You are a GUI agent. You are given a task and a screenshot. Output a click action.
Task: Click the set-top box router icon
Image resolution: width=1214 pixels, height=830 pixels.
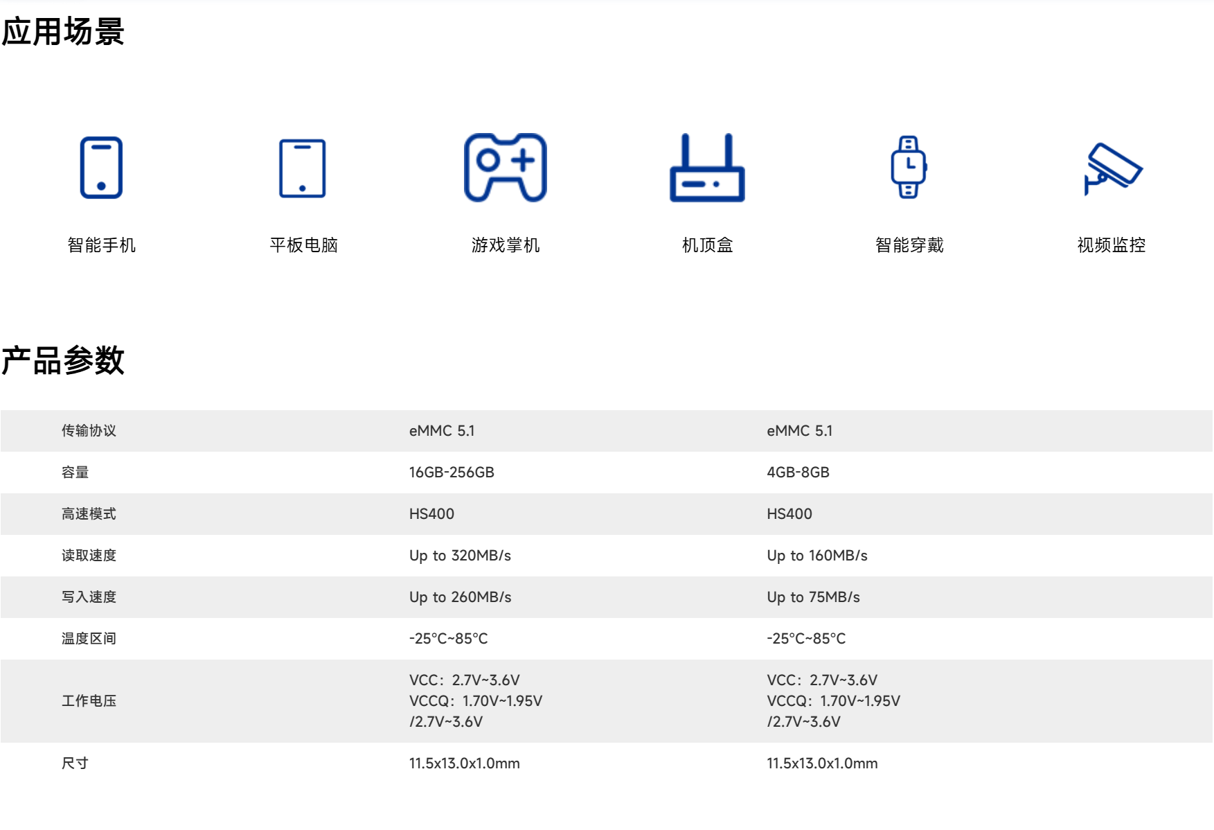[707, 168]
